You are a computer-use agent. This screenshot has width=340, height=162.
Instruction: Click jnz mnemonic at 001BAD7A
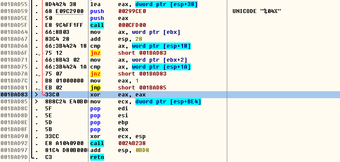[95, 74]
